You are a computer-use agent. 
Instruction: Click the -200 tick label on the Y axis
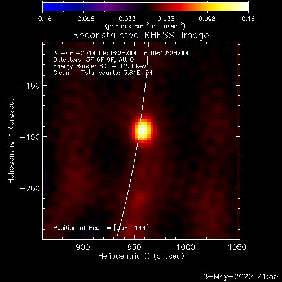(x=30, y=188)
